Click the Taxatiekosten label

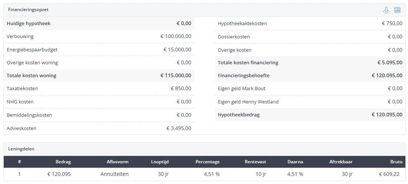22,88
